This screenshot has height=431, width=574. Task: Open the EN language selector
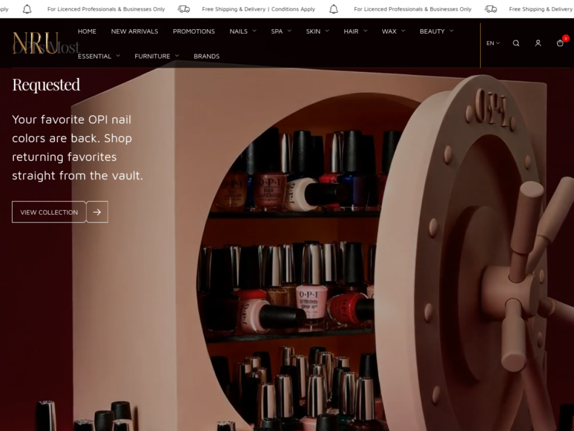click(493, 43)
